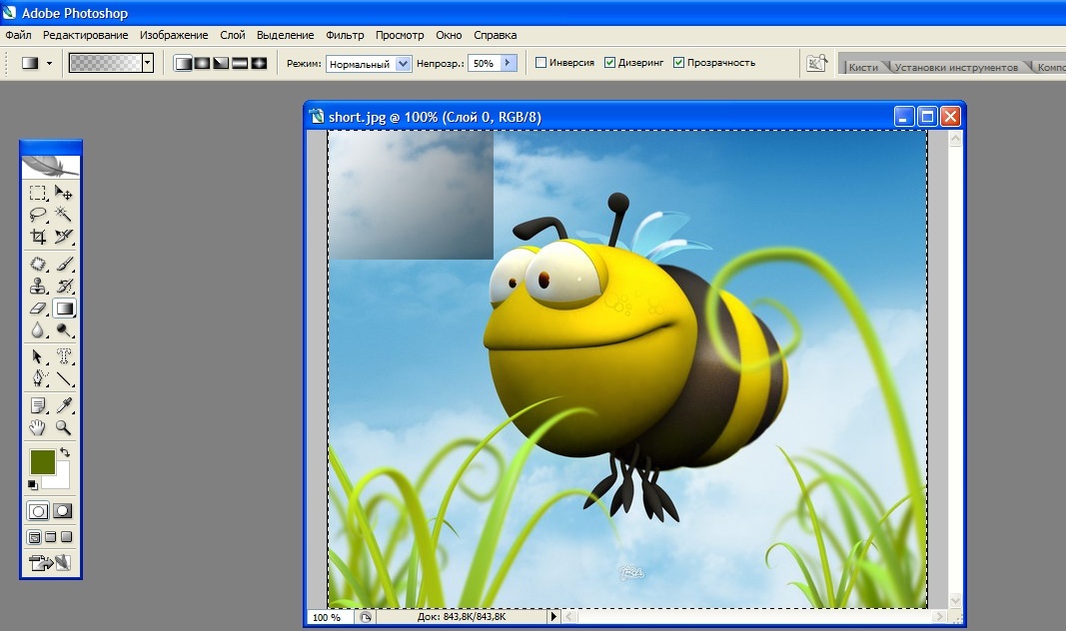Select the Magic Wand tool
The image size is (1066, 631).
[64, 215]
